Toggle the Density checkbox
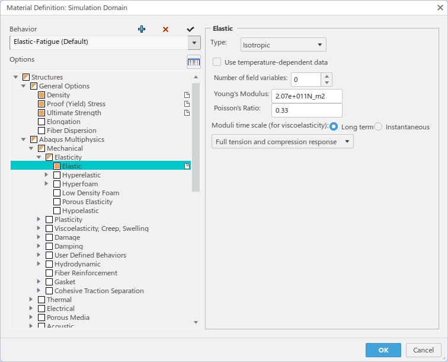448x362 pixels. click(x=41, y=95)
